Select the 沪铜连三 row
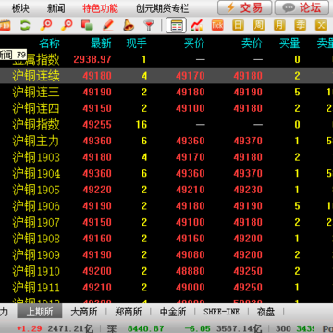The width and height of the screenshot is (333, 333). tap(166, 92)
